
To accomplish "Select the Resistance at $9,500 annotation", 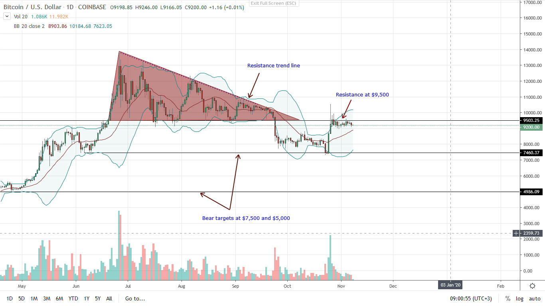I will click(362, 95).
